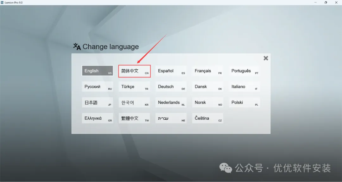This screenshot has height=182, width=342.
Task: Close the Lumion Pro 9.0 window
Action: (x=336, y=3)
